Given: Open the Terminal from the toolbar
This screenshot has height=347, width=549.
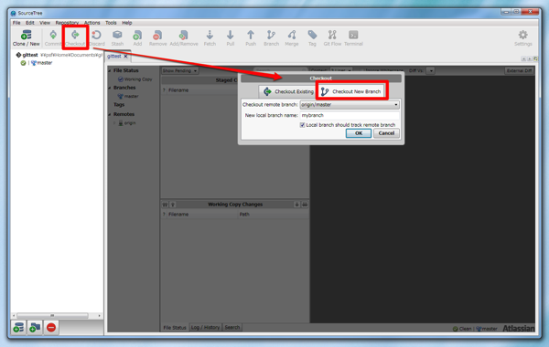Looking at the screenshot, I should (x=353, y=37).
